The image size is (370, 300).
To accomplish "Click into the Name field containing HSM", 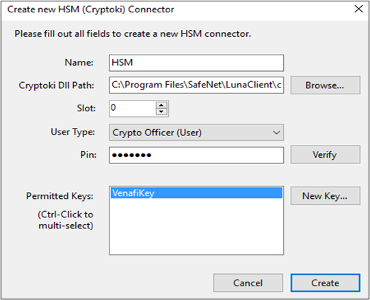I will click(196, 63).
